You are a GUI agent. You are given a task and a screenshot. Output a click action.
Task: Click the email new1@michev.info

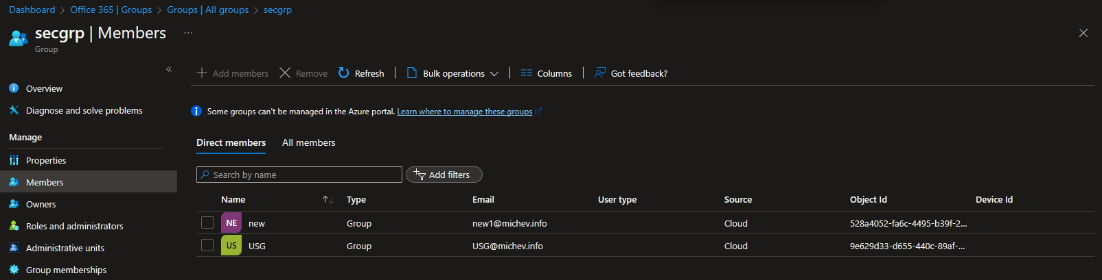[509, 223]
